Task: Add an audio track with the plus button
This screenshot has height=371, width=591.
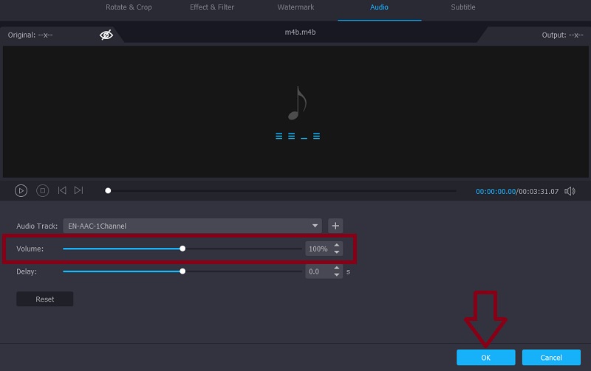Action: click(335, 226)
